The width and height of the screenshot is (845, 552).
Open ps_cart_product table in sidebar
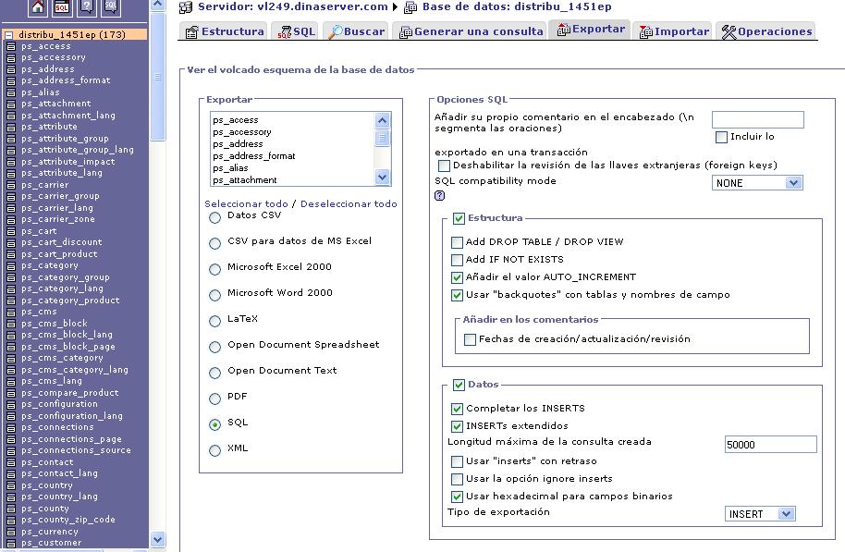[59, 254]
